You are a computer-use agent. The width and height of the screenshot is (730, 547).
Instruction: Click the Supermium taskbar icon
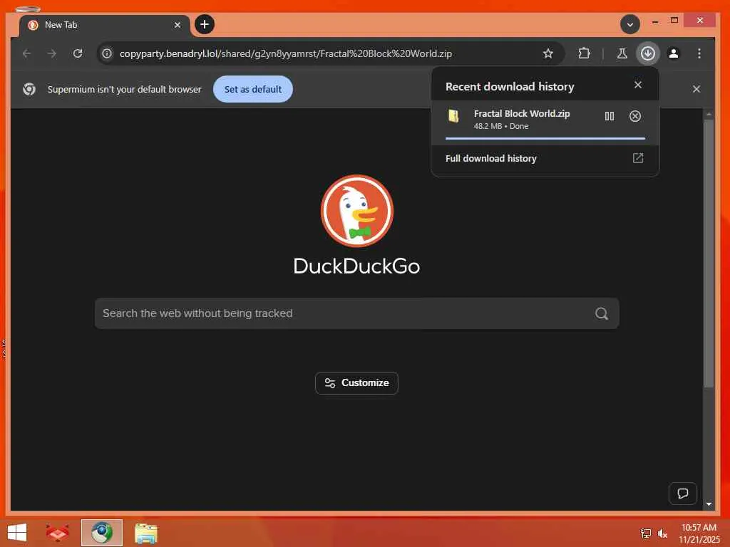coord(101,533)
